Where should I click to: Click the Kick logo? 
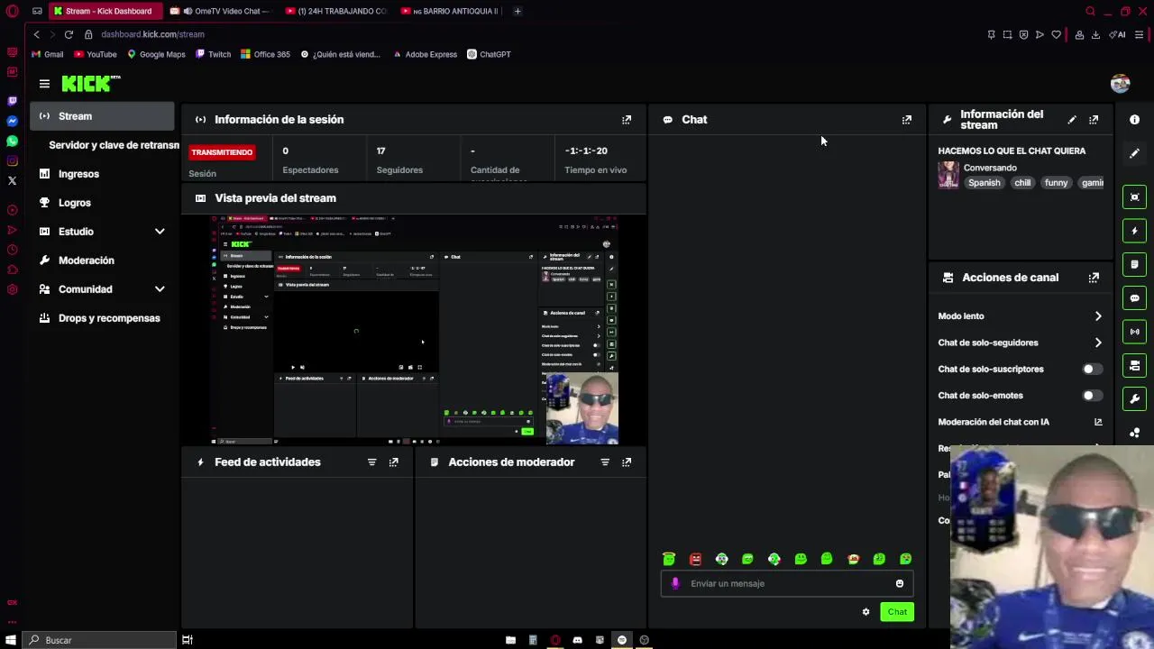click(91, 84)
